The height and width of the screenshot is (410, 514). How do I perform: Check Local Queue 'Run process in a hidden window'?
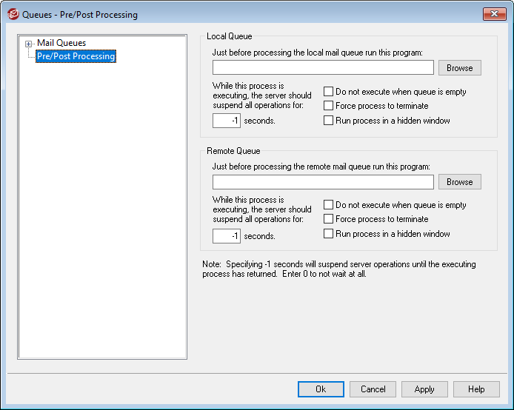coord(329,121)
